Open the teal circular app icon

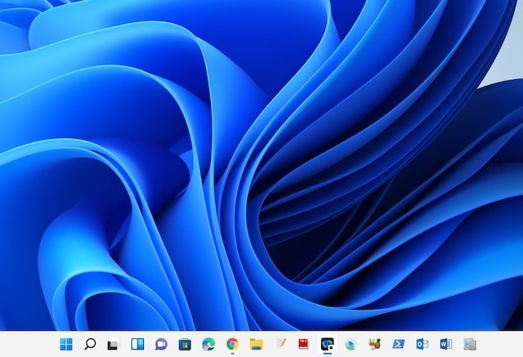(x=351, y=344)
